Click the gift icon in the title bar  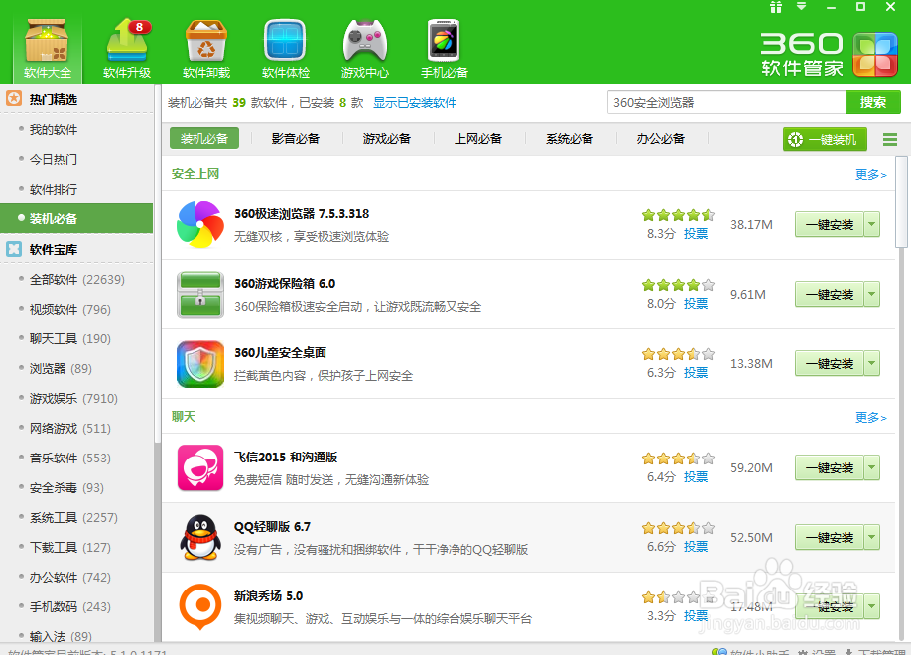click(777, 8)
